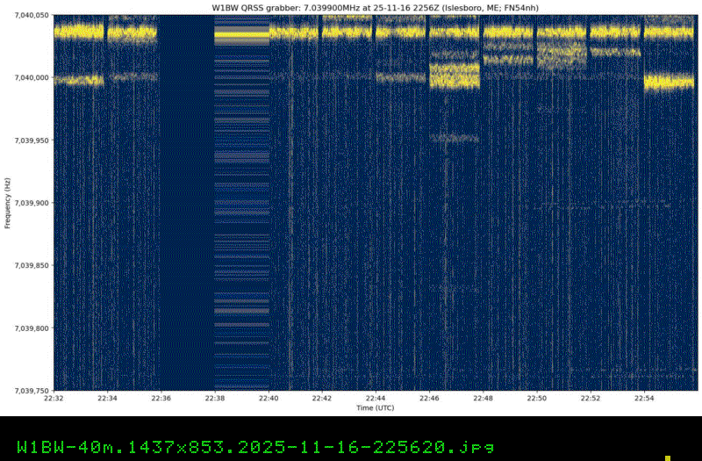Click the Frequency (Hz) axis label
The image size is (702, 461).
coord(7,203)
